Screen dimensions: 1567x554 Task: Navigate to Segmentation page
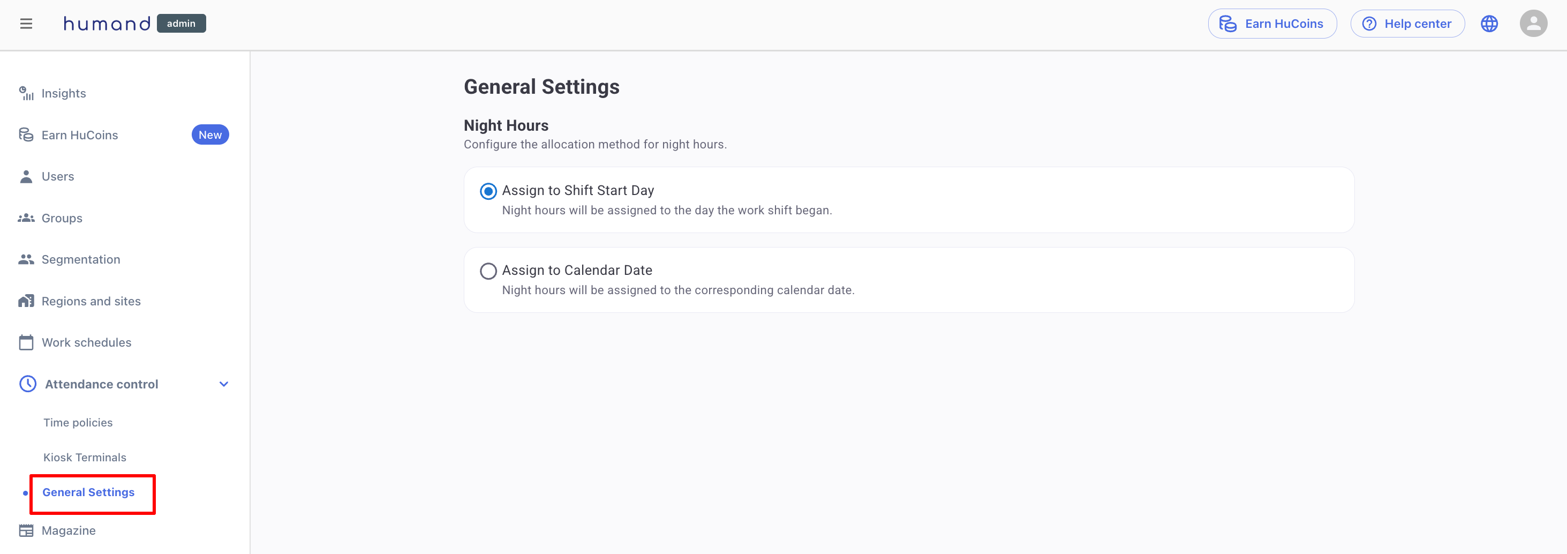pos(80,259)
